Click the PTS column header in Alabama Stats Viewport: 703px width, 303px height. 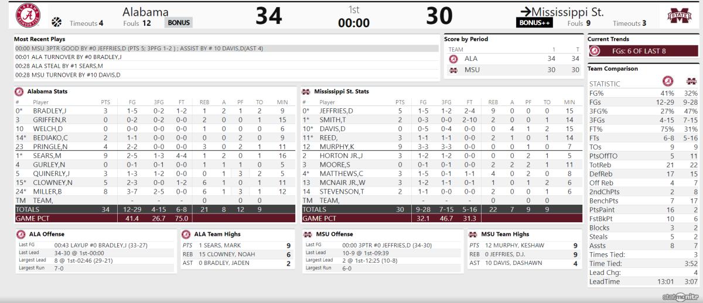[105, 102]
